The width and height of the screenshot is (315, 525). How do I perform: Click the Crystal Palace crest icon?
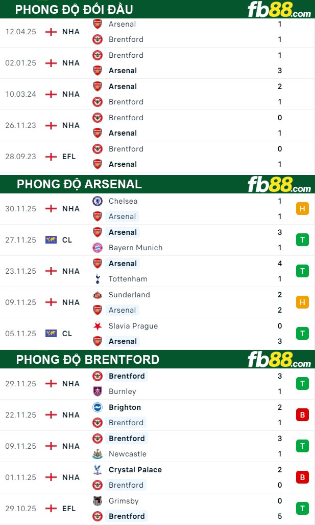point(97,470)
